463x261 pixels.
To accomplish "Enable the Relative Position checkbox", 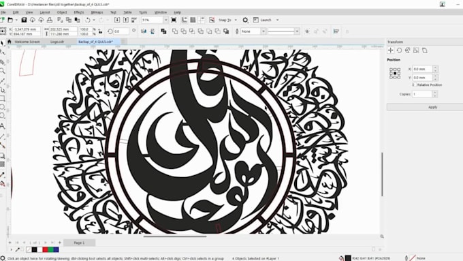I will 414,85.
